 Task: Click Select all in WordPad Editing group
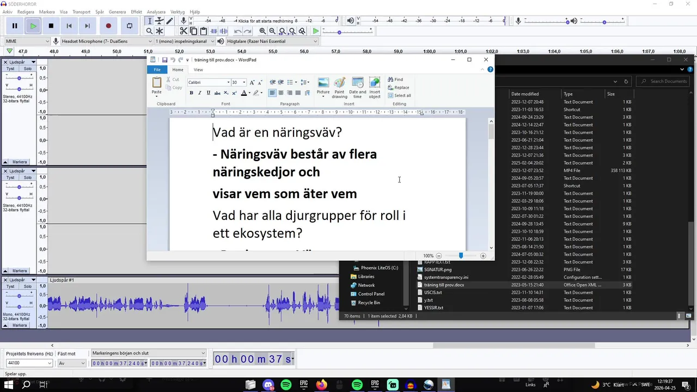click(399, 95)
